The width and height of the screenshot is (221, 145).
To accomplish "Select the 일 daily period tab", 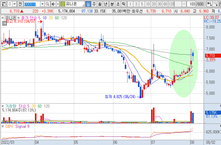I will (88, 4).
